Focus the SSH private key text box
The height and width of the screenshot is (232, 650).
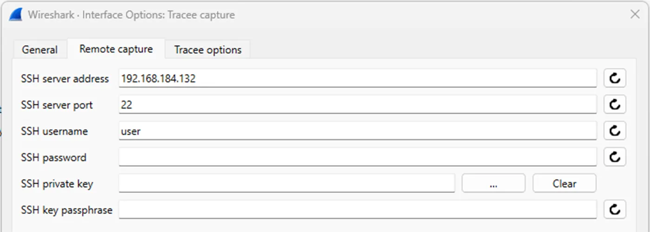[286, 183]
